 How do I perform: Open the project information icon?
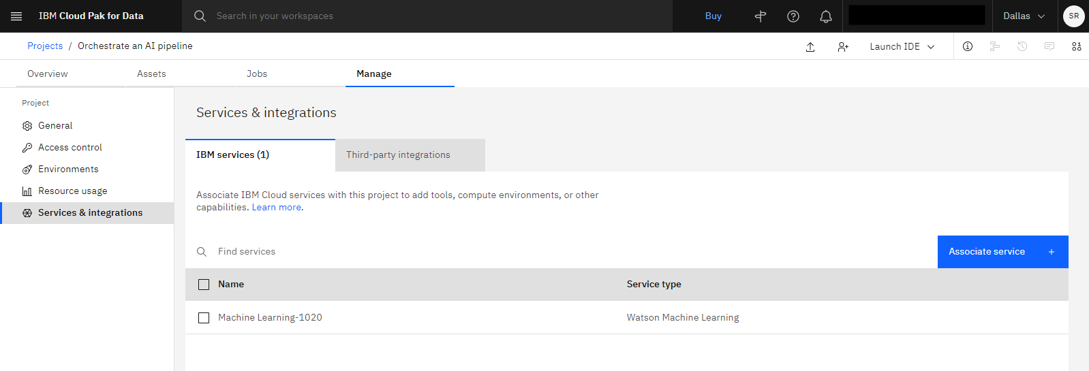pos(968,46)
